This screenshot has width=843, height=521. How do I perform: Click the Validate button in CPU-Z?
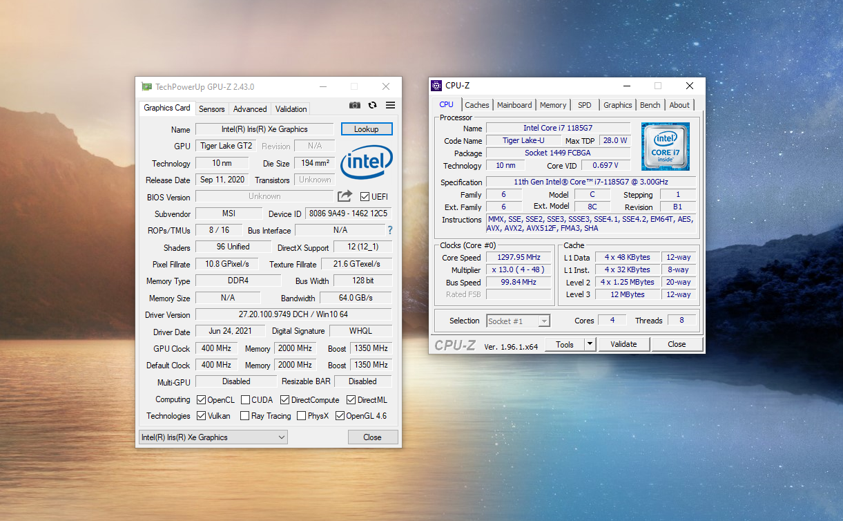coord(623,344)
